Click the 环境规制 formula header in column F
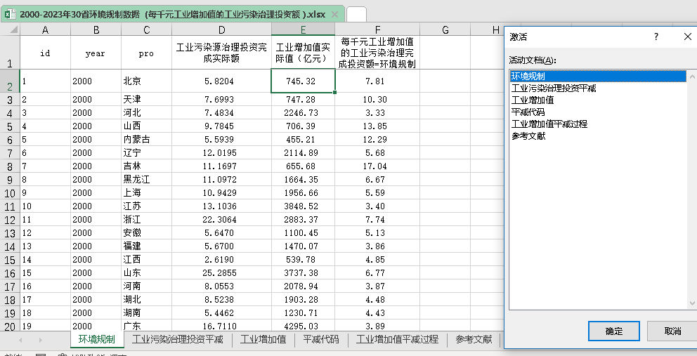The height and width of the screenshot is (356, 697). 377,53
